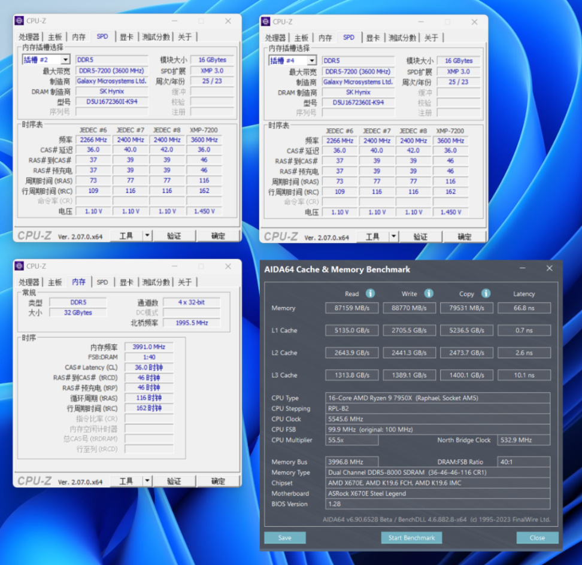Viewport: 582px width, 565px height.
Task: Click the Read info icon in AIDA64
Action: coord(370,293)
